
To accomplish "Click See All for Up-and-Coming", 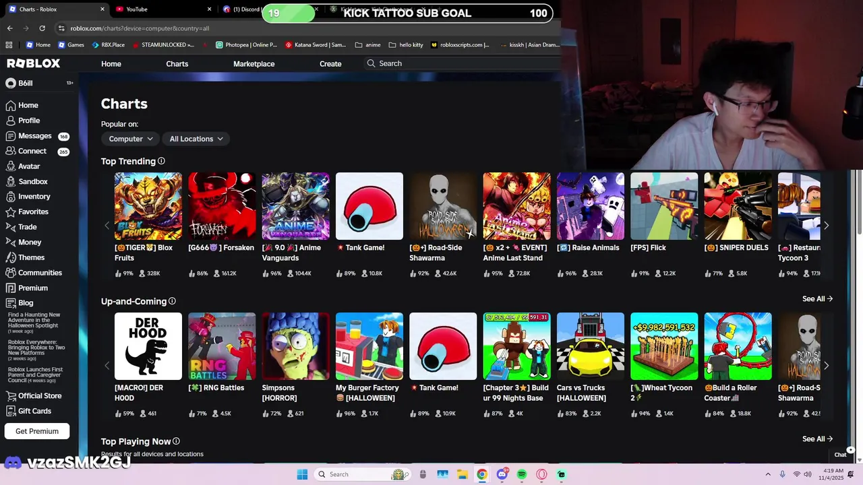I will click(x=817, y=299).
